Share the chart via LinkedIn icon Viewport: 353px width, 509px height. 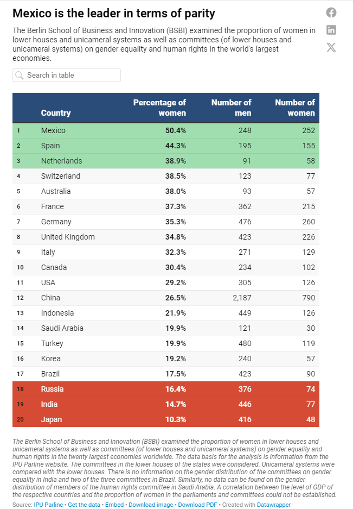(331, 30)
